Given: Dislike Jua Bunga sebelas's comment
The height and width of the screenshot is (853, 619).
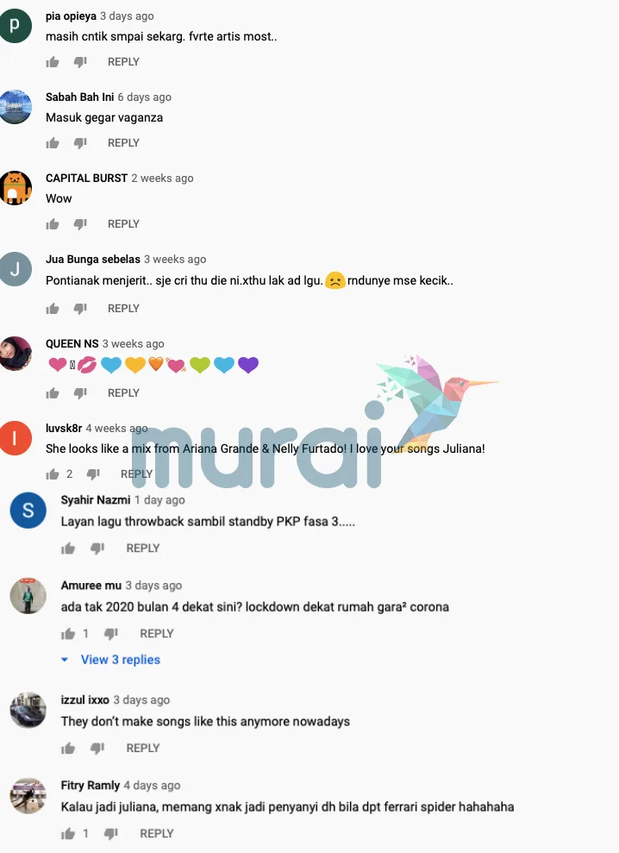Looking at the screenshot, I should (x=80, y=309).
